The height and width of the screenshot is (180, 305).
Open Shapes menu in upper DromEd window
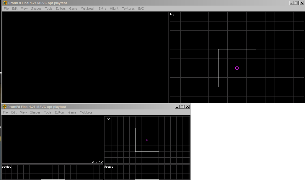[x=36, y=9]
